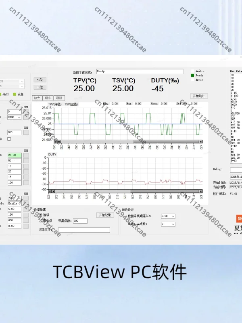Click the Error indicator square
Viewport: 242px width, 323px height.
point(193,80)
